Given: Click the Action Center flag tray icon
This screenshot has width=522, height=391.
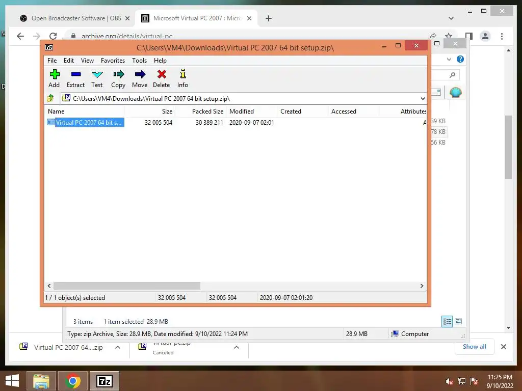Looking at the screenshot, I should [474, 381].
